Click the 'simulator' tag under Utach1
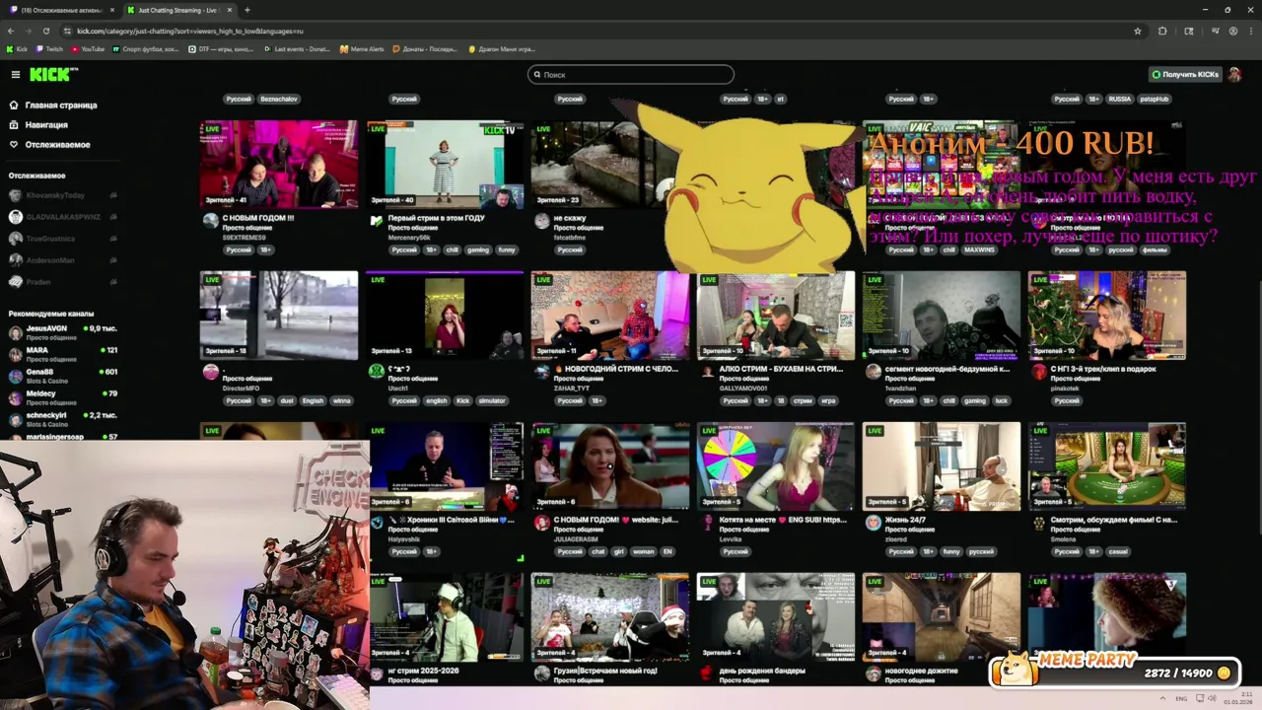1262x710 pixels. click(x=492, y=400)
